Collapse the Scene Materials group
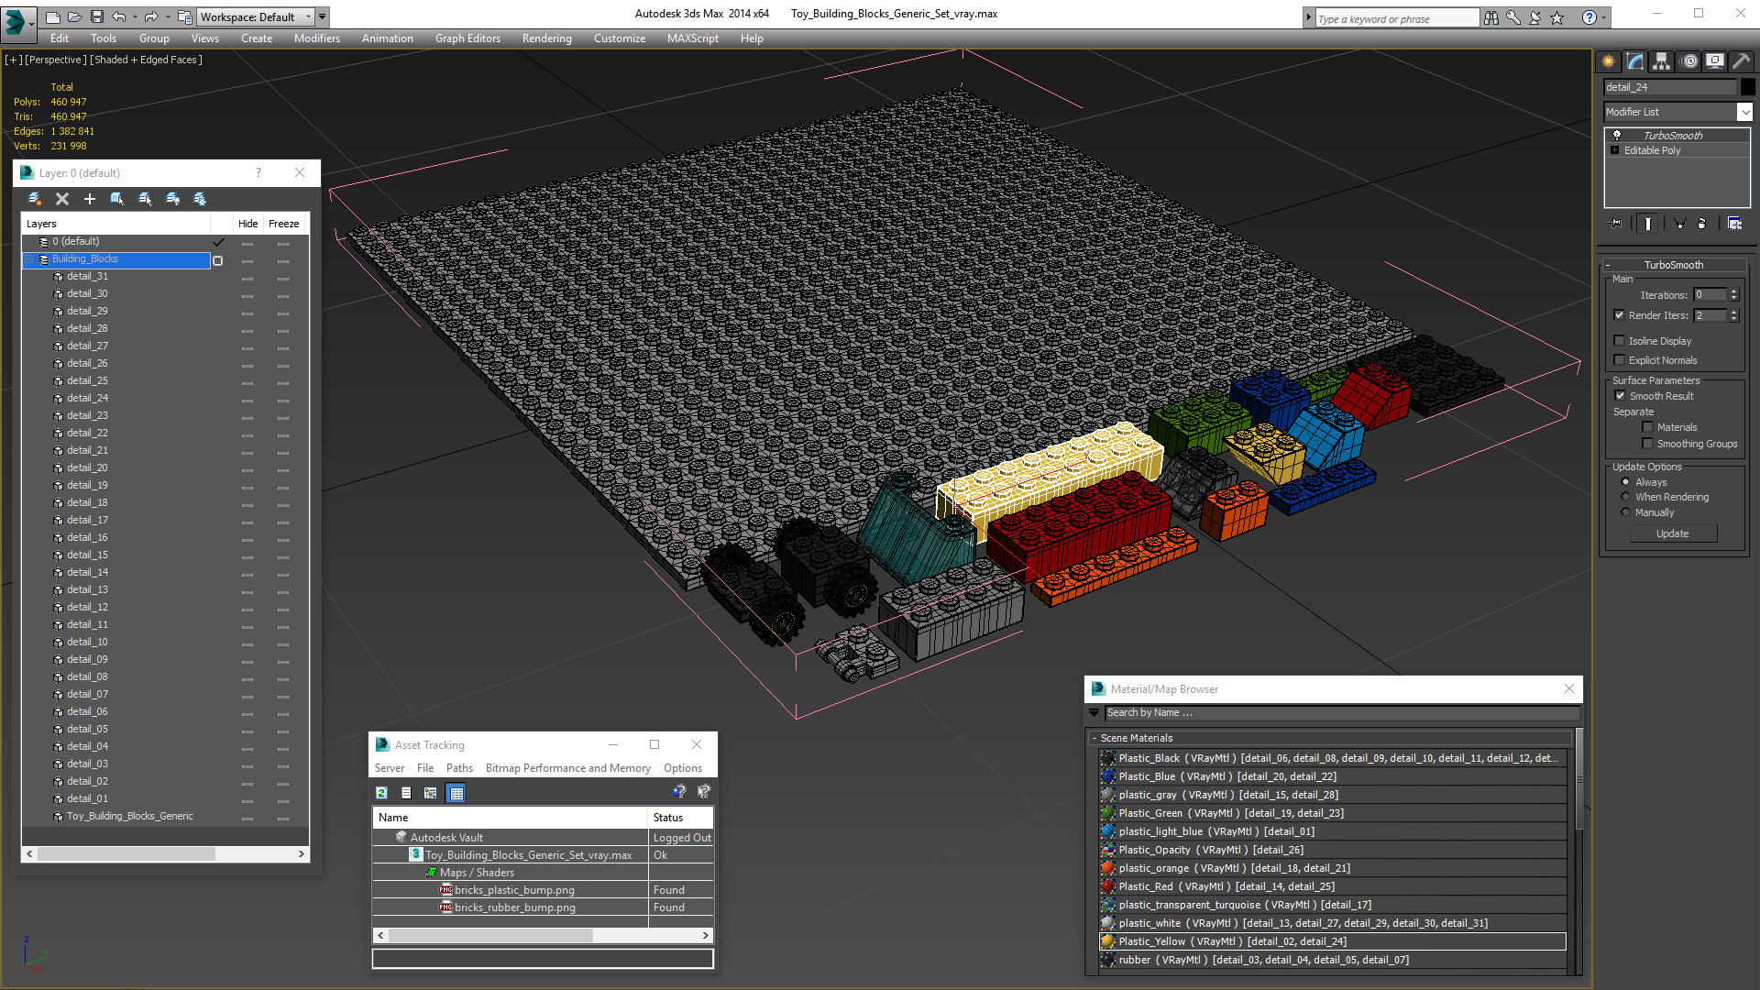1760x990 pixels. click(1094, 738)
